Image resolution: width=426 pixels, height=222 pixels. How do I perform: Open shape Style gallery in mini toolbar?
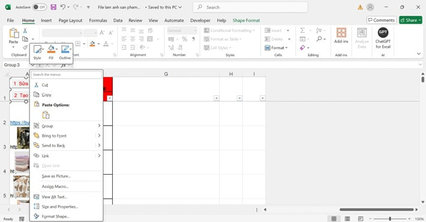pyautogui.click(x=37, y=52)
